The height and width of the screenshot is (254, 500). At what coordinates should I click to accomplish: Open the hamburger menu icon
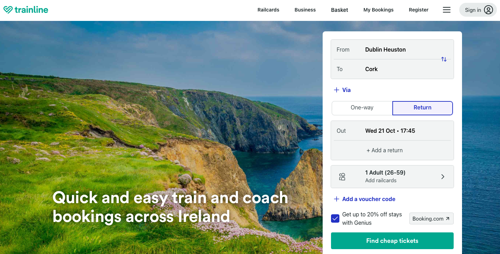[x=447, y=10]
